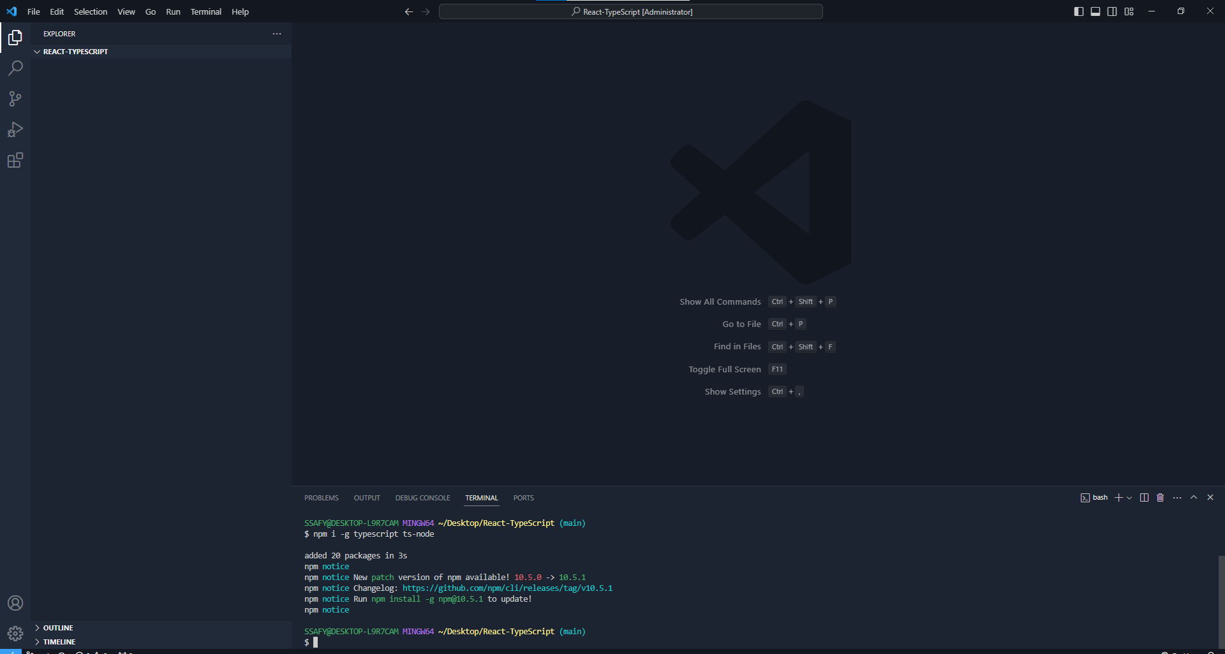
Task: Click the F11 keybinding label
Action: point(777,369)
